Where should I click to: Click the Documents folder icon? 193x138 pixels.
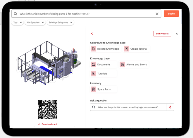94,64
